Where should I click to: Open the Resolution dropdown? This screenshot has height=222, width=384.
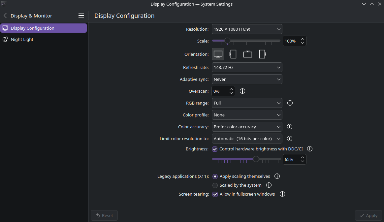[247, 29]
